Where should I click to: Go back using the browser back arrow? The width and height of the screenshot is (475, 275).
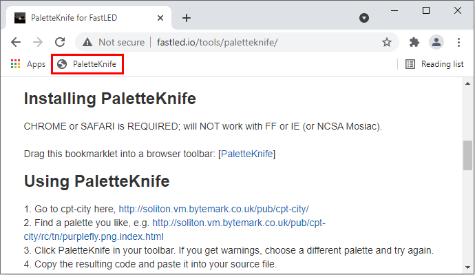tap(16, 42)
